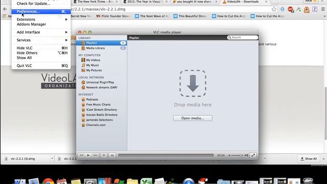Open the Chrome hamburger menu
Viewport: 327px width, 184px height.
(x=323, y=9)
